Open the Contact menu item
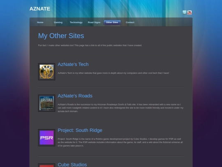Viewport: 222px width, 167px height. tap(130, 22)
